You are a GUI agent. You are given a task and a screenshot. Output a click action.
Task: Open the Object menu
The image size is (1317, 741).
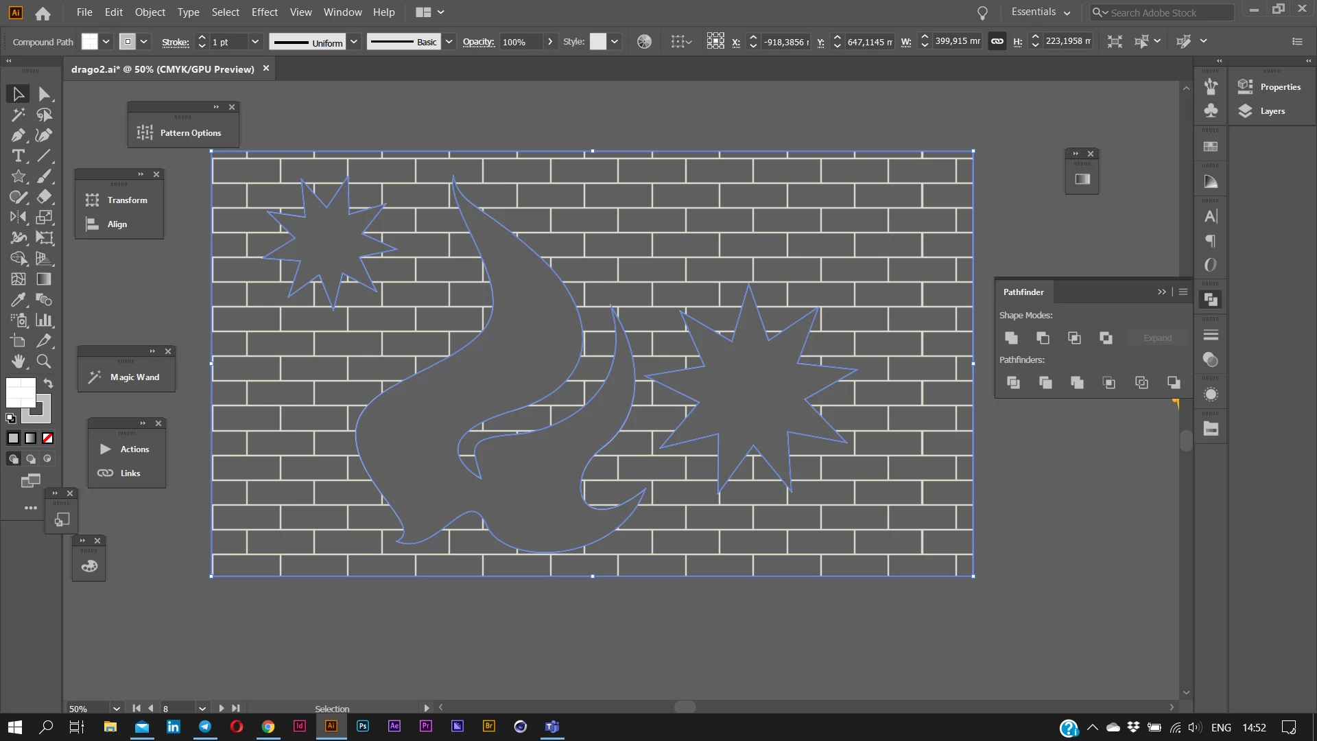[x=150, y=12]
